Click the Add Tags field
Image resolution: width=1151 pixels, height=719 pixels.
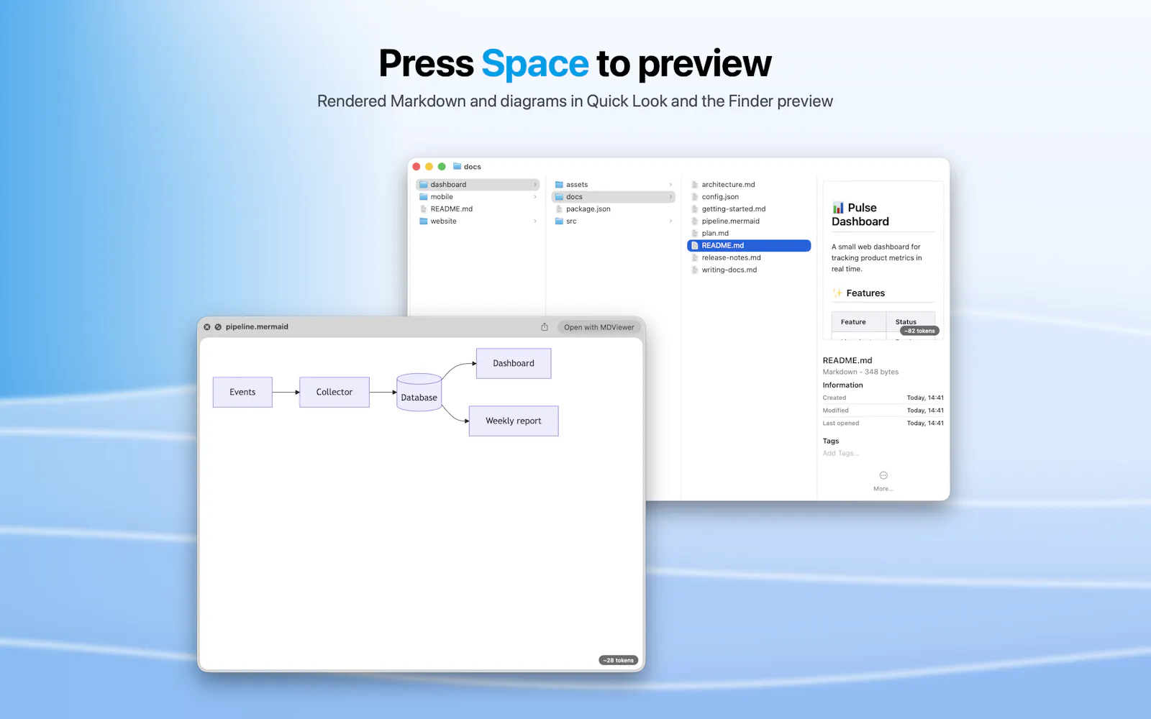(841, 454)
